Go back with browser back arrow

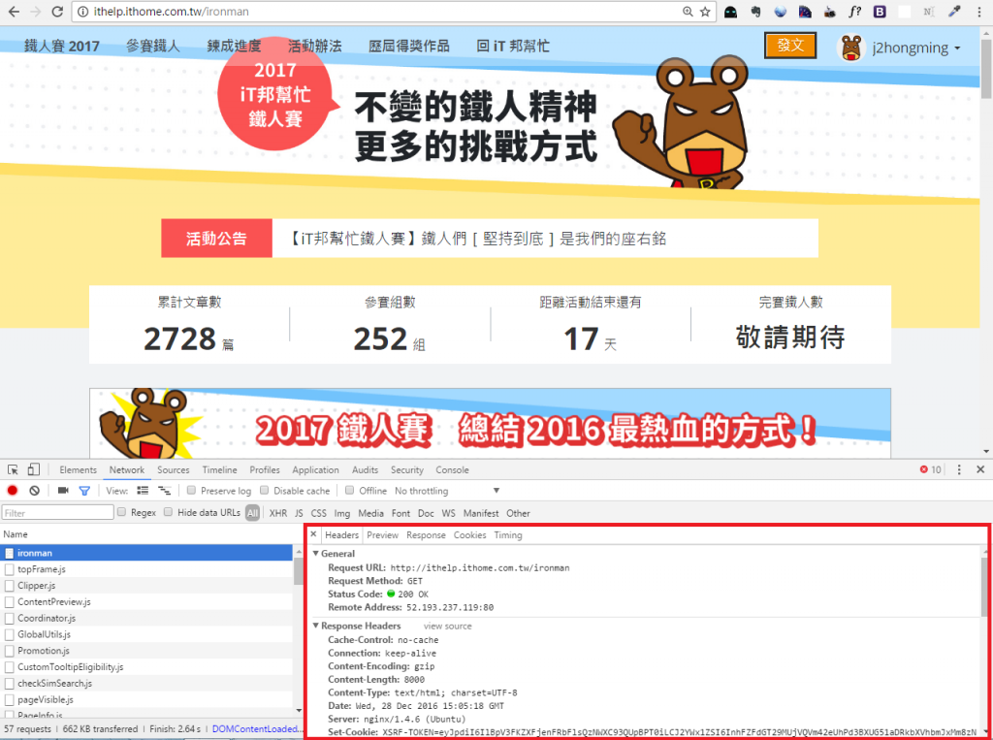tap(14, 12)
